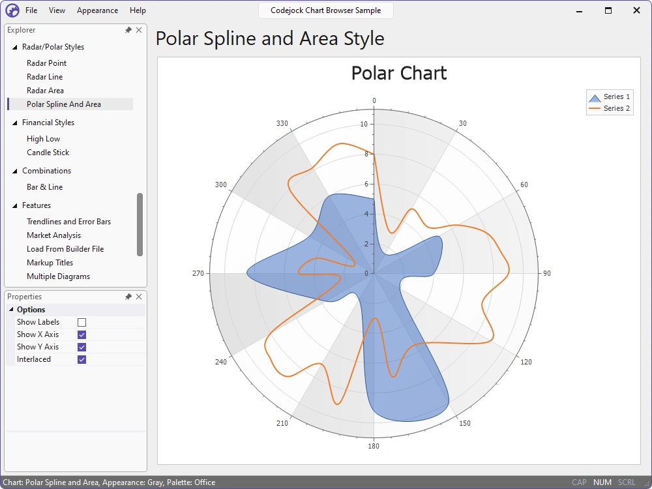652x489 pixels.
Task: Click the 180 degree axis label
Action: 374,446
